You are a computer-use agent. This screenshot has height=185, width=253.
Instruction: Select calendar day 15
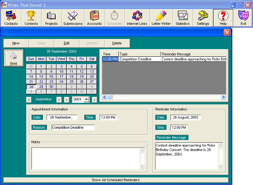coord(41,77)
